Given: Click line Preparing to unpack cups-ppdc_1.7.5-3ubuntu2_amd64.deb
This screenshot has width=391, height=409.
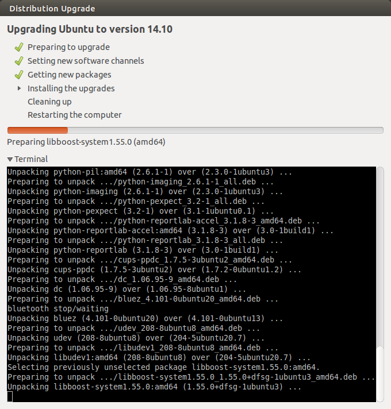Looking at the screenshot, I should 150,260.
